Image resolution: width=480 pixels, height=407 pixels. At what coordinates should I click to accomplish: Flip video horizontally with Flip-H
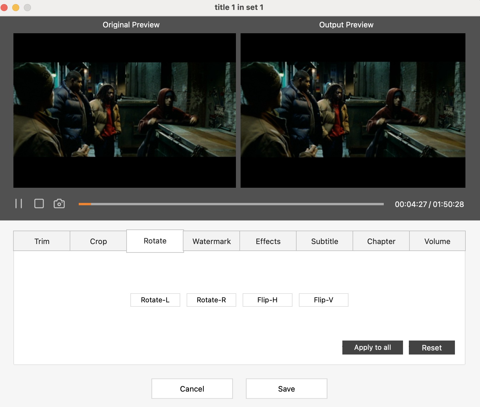267,300
